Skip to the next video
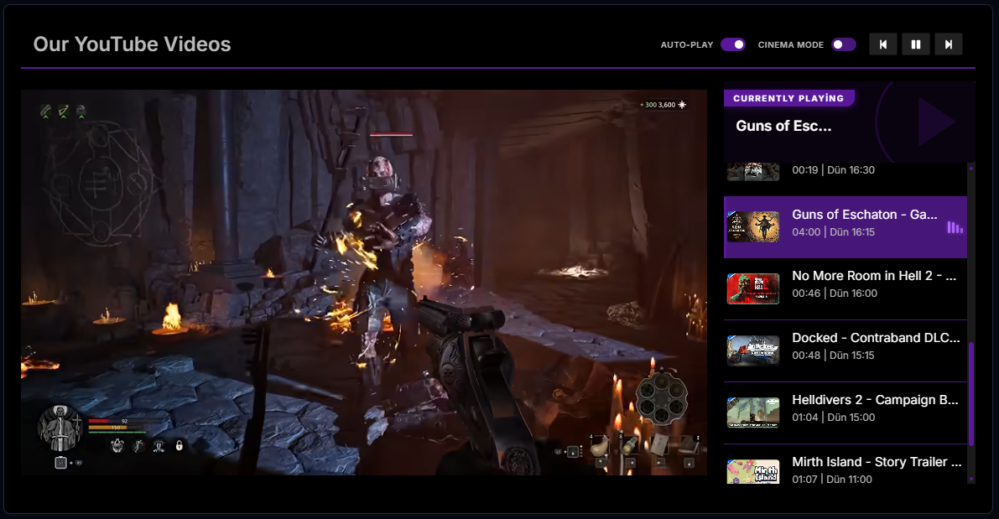999x519 pixels. coord(948,44)
